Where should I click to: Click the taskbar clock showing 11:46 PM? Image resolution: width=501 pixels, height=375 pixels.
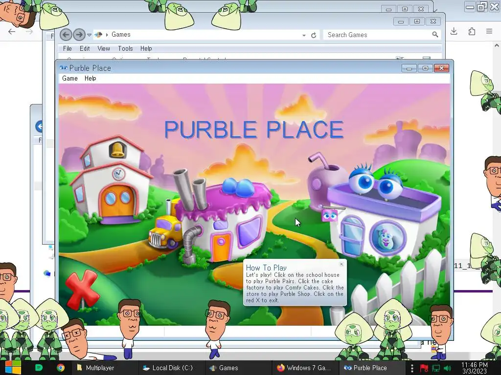coord(475,368)
